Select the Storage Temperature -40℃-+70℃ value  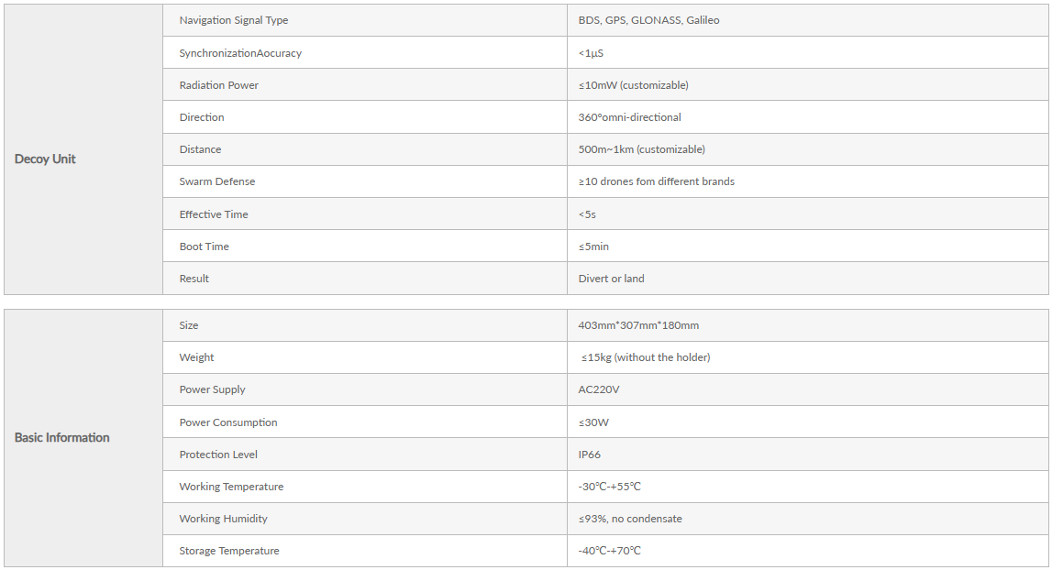(609, 552)
